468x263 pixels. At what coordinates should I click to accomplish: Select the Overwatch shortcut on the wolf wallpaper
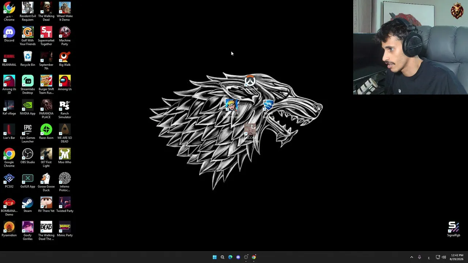pos(250,83)
